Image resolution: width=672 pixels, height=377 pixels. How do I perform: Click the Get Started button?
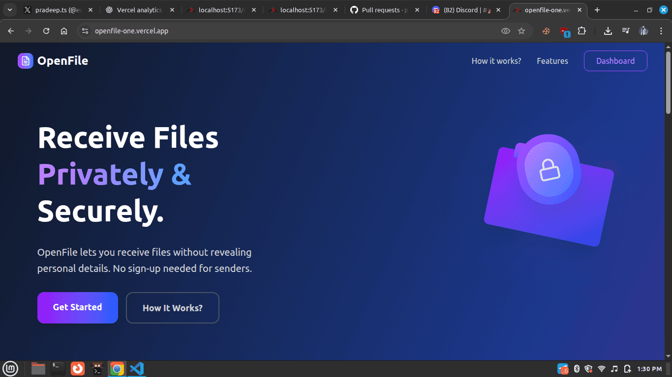click(x=77, y=308)
